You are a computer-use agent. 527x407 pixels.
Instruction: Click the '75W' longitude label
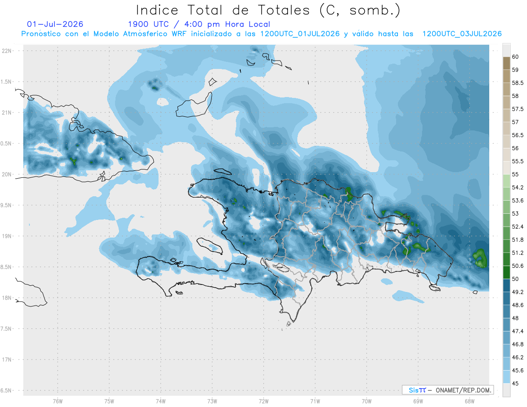[109, 401]
